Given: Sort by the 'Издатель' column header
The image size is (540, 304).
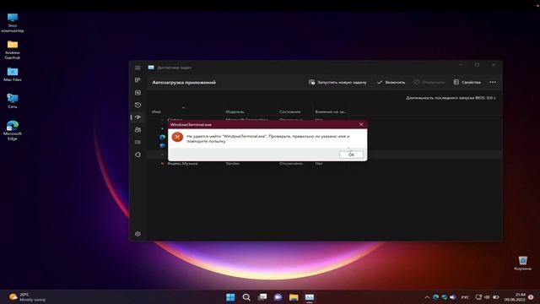Looking at the screenshot, I should tap(235, 111).
